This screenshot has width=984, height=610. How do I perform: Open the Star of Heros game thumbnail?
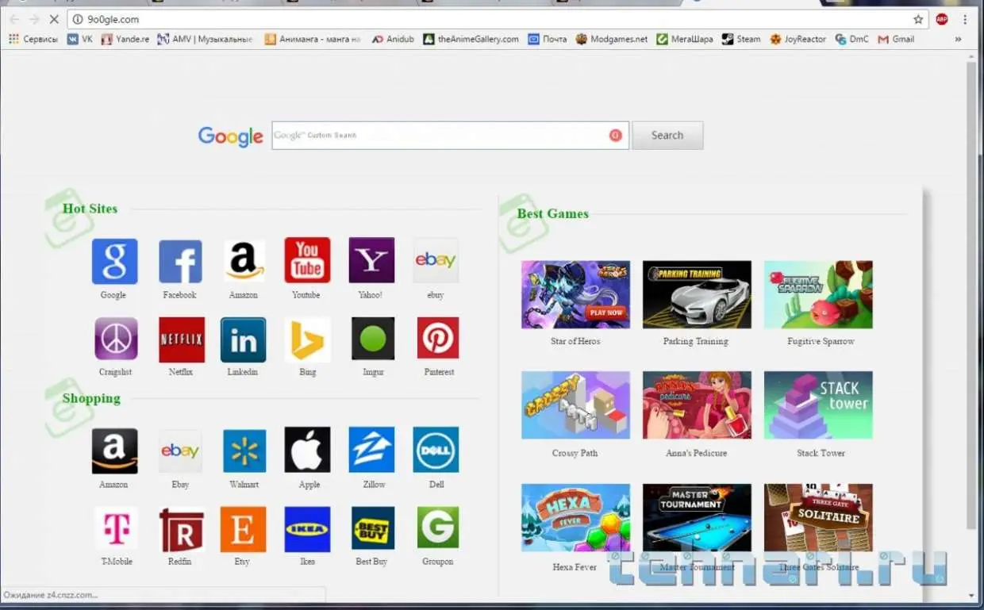(575, 294)
